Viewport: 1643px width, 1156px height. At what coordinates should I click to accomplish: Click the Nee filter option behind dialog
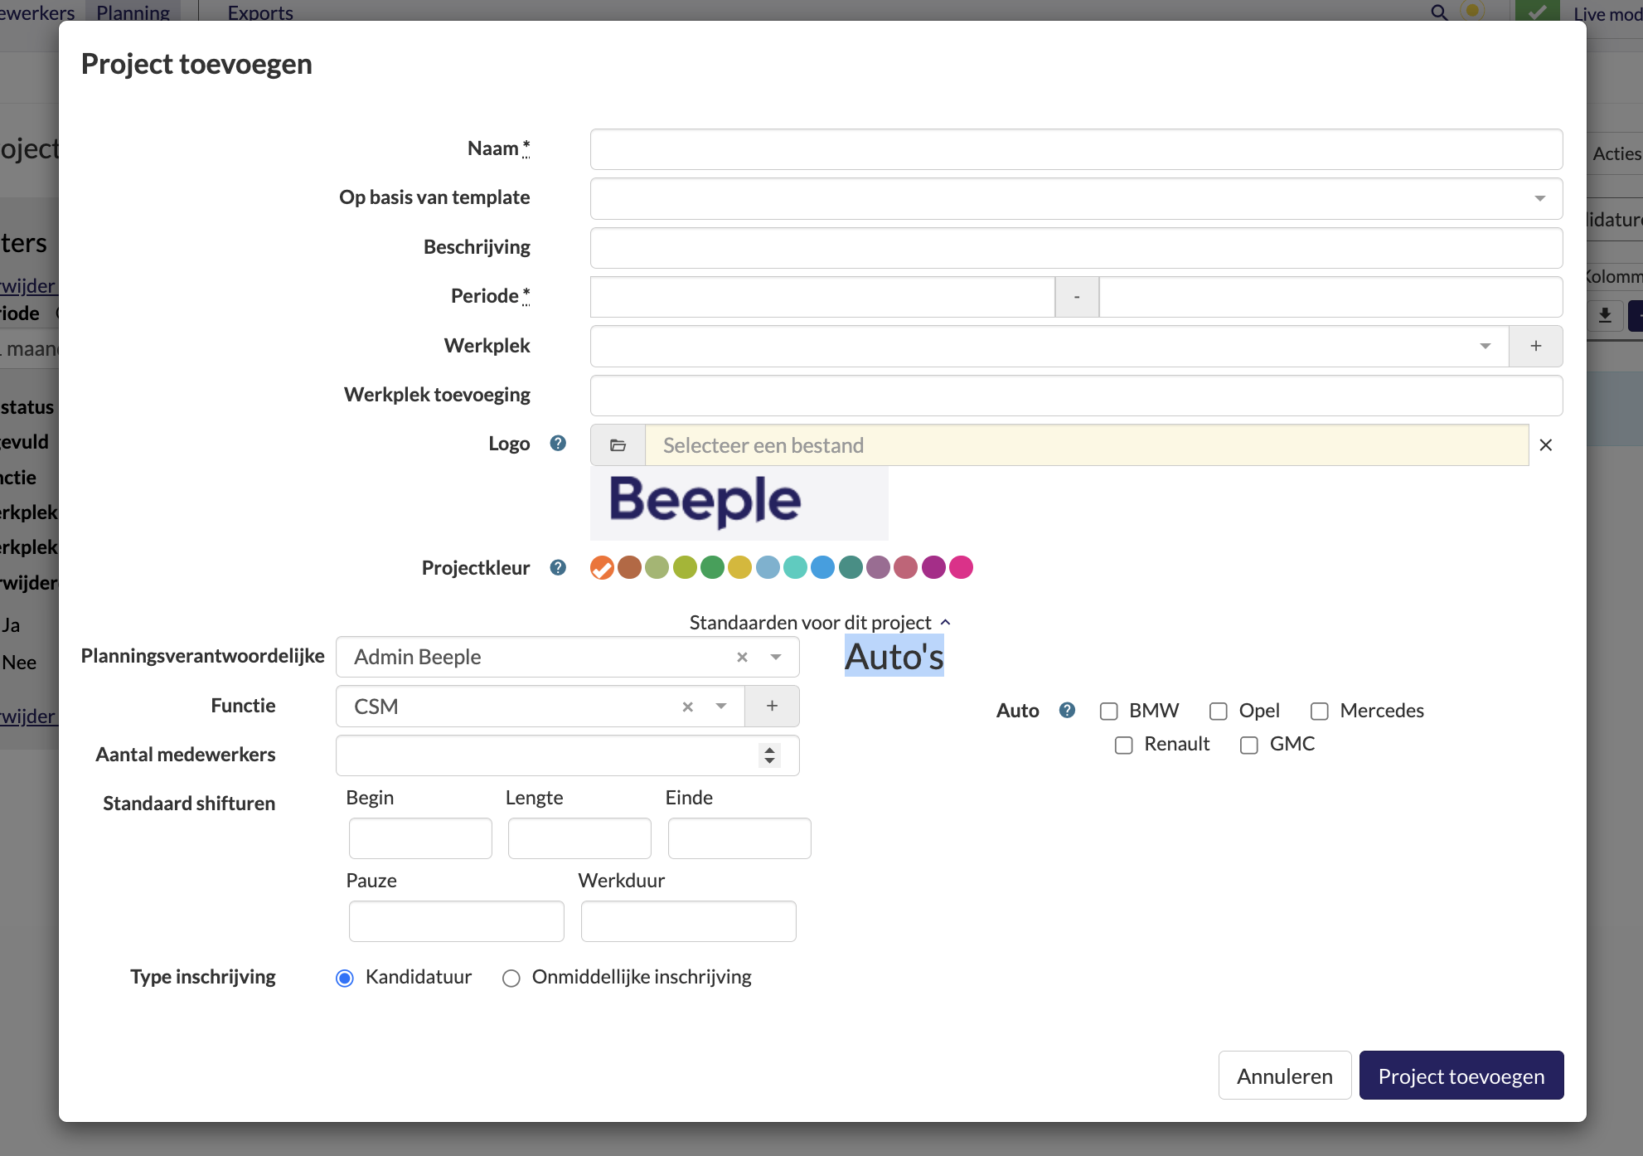pyautogui.click(x=18, y=663)
